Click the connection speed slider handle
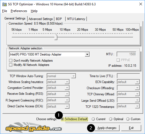145x134 pixels. (56, 37)
